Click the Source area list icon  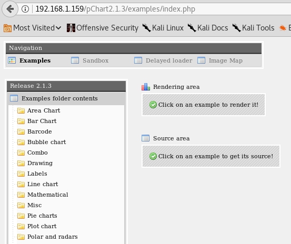pos(145,138)
